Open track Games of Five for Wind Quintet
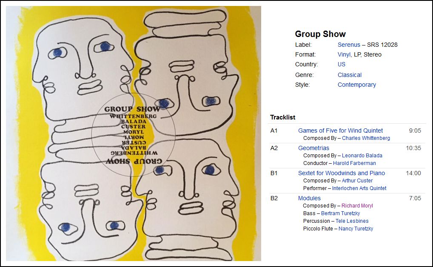 point(340,131)
